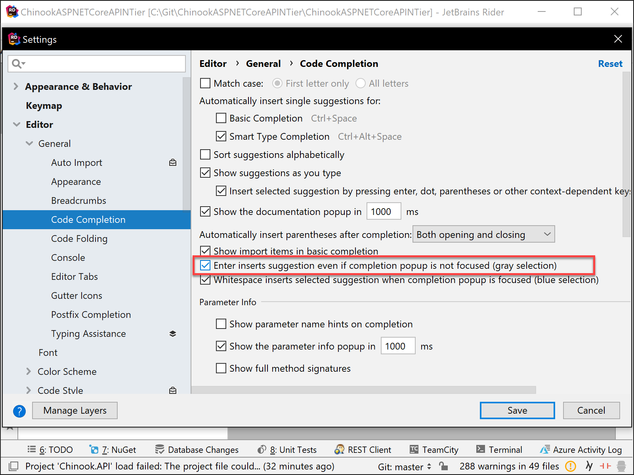Select Auto Import settings page

point(76,163)
